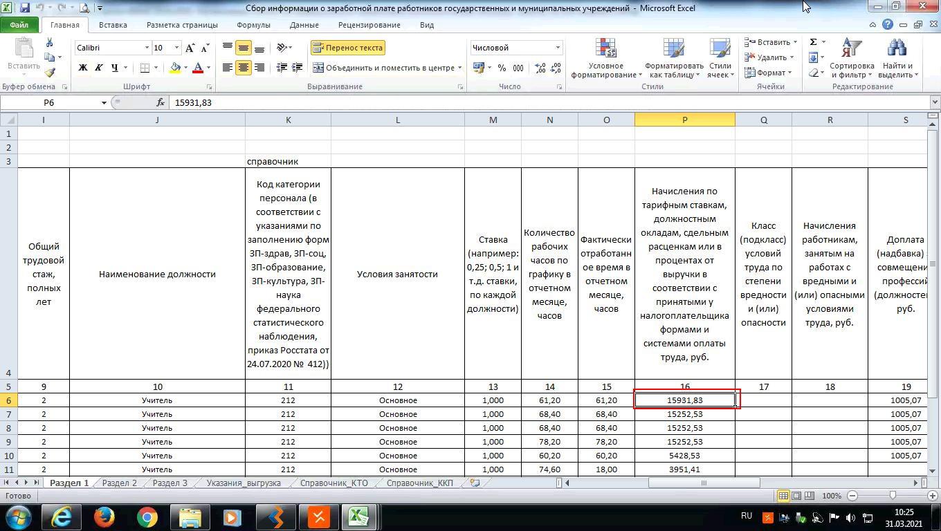941x531 pixels.
Task: Toggle top vertical alignment
Action: tap(228, 48)
